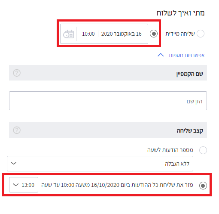Screen dimensions: 219x214
Task: Open the calendar clock date picker icon
Action: (x=69, y=34)
